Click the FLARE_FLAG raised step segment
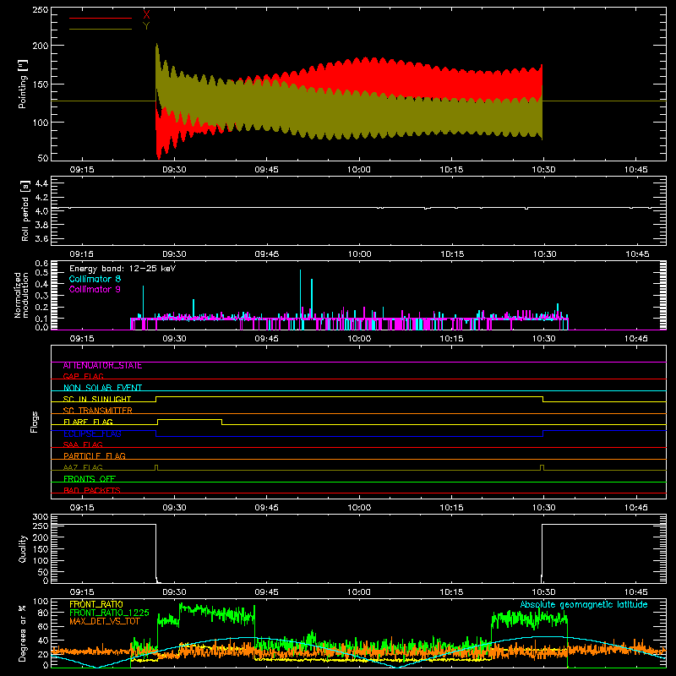The height and width of the screenshot is (676, 676). tap(189, 420)
